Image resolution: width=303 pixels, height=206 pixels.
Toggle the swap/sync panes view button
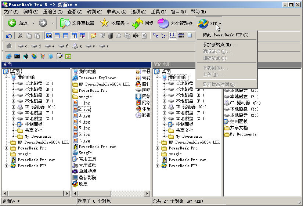83,36
